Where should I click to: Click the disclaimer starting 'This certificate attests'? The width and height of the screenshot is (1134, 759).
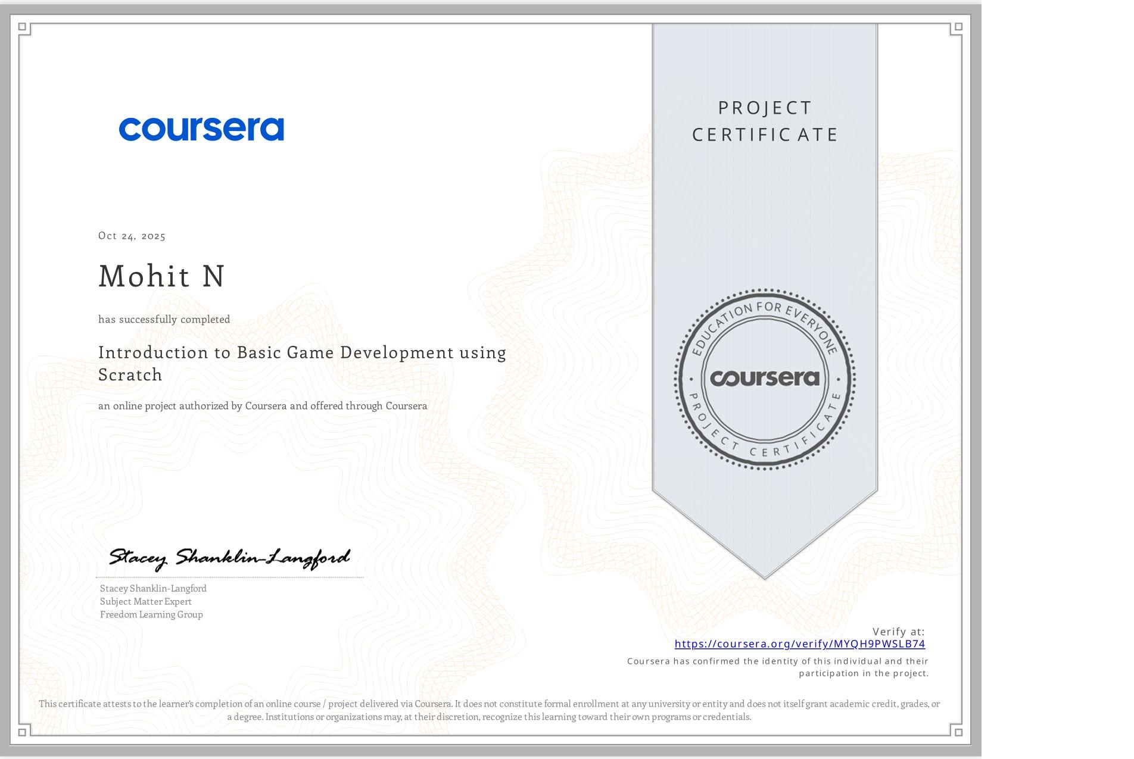click(x=489, y=710)
